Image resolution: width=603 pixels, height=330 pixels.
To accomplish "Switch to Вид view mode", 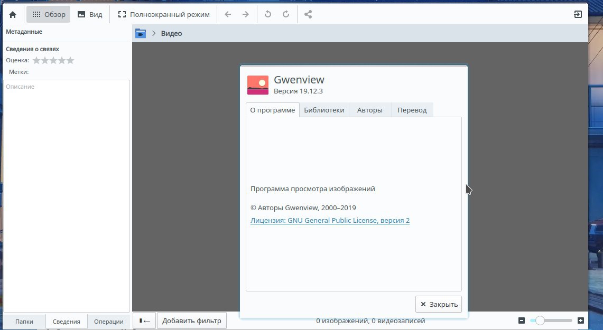I will point(90,15).
